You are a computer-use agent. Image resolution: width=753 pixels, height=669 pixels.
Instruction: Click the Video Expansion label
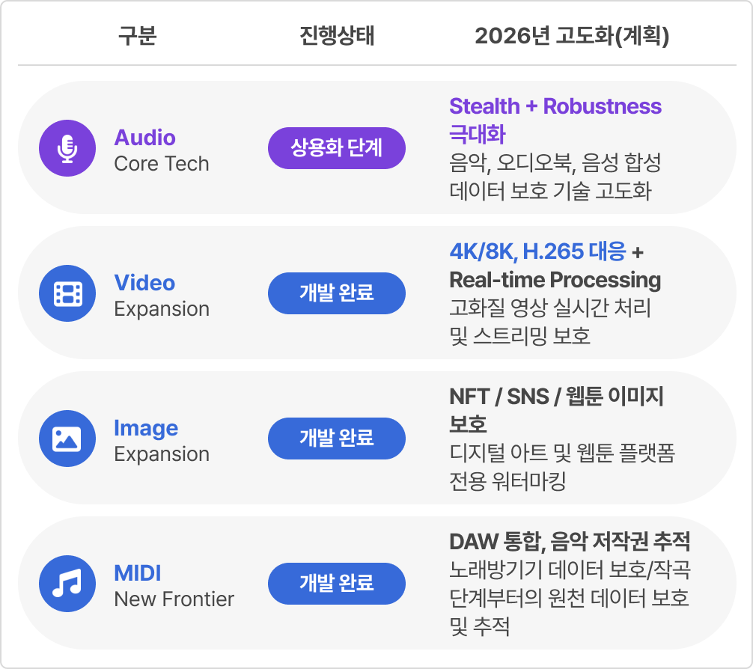(161, 296)
